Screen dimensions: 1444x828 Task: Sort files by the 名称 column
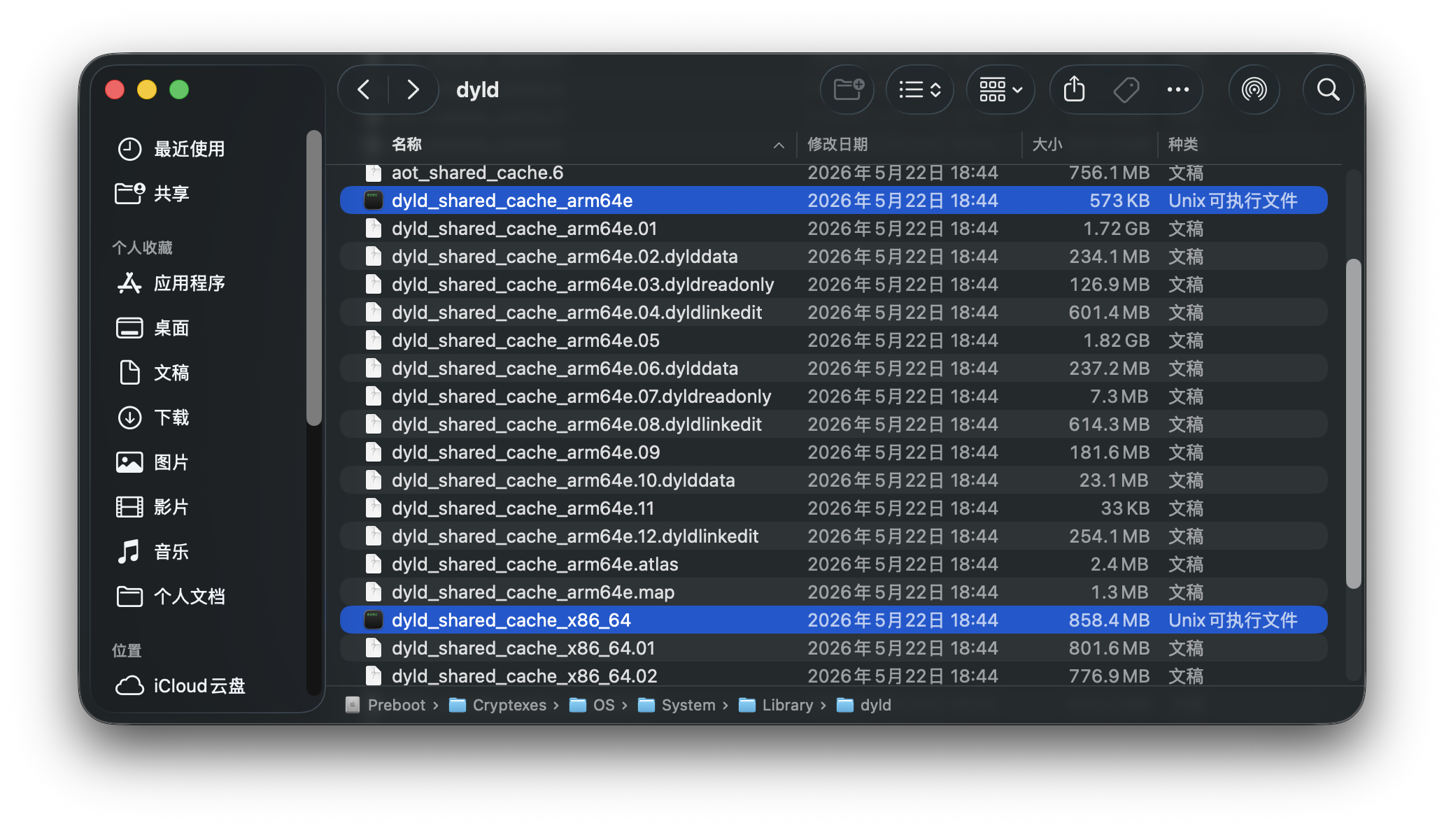click(x=406, y=145)
